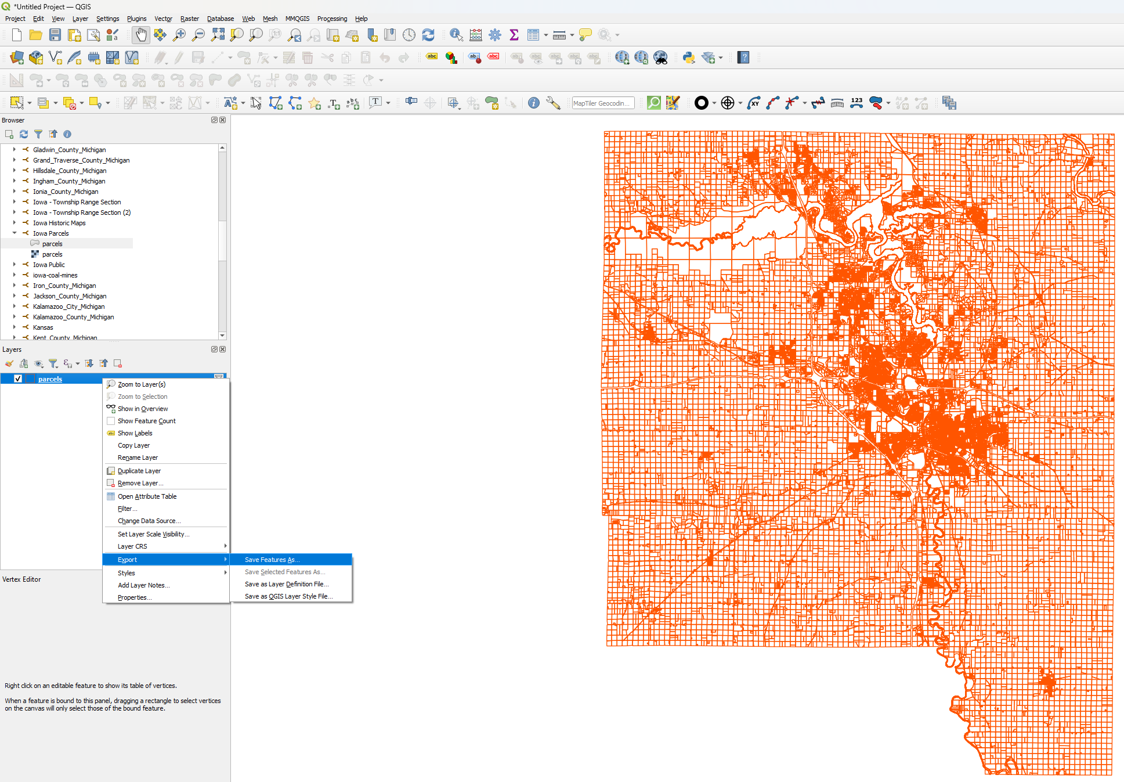Click Open Attribute Table entry
The width and height of the screenshot is (1124, 782).
(x=147, y=496)
